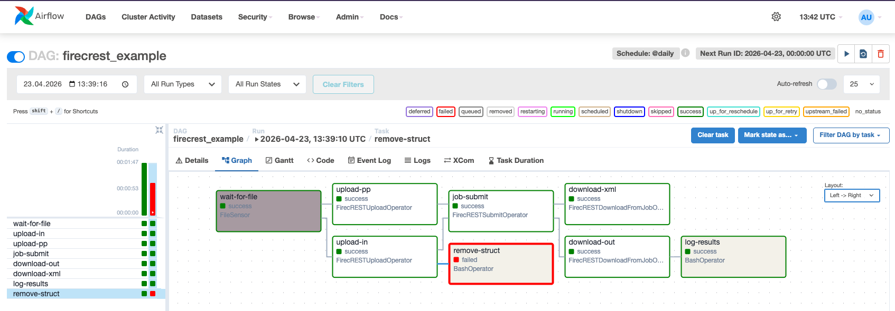Open the Browse menu
The image size is (895, 311).
pos(304,17)
